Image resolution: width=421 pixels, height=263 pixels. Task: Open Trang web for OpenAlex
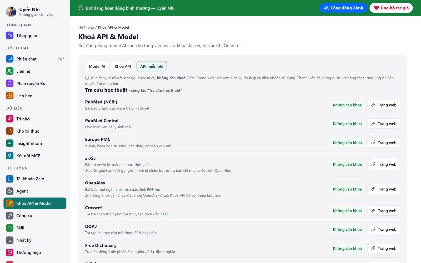(384, 189)
